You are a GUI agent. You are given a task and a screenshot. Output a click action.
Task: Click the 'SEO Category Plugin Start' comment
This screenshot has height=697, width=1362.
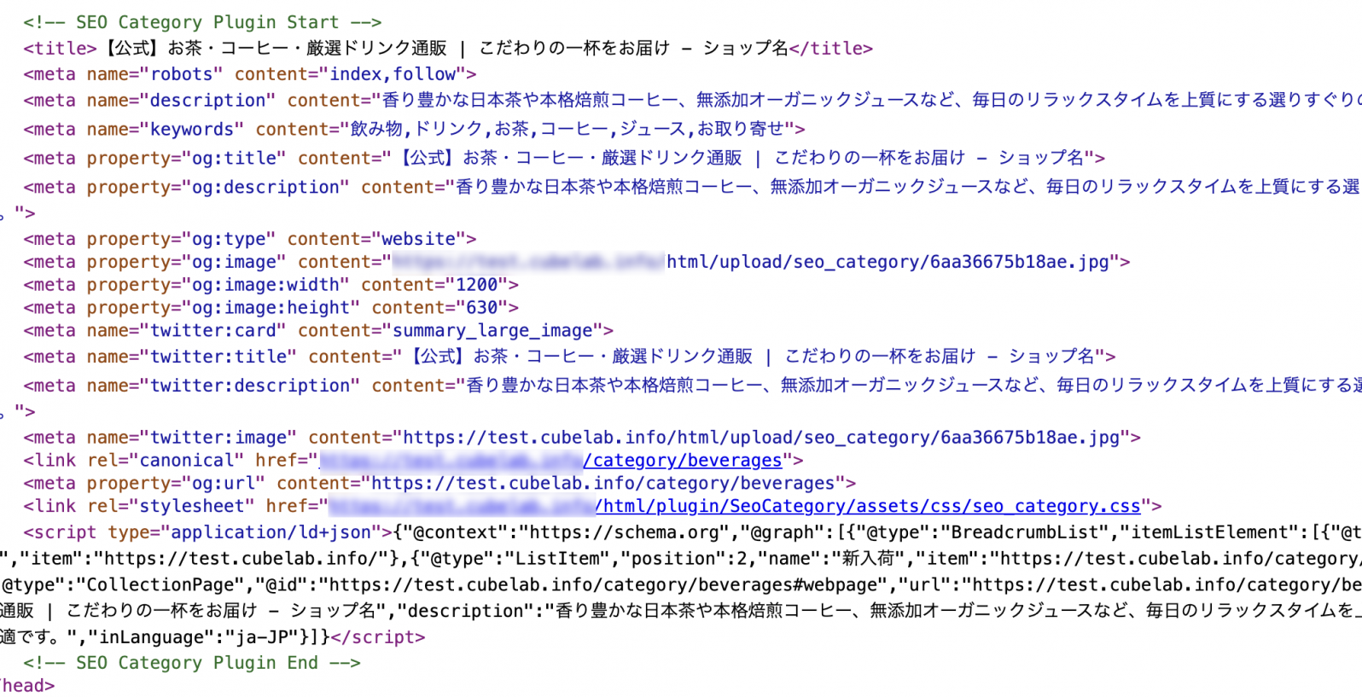click(x=202, y=22)
